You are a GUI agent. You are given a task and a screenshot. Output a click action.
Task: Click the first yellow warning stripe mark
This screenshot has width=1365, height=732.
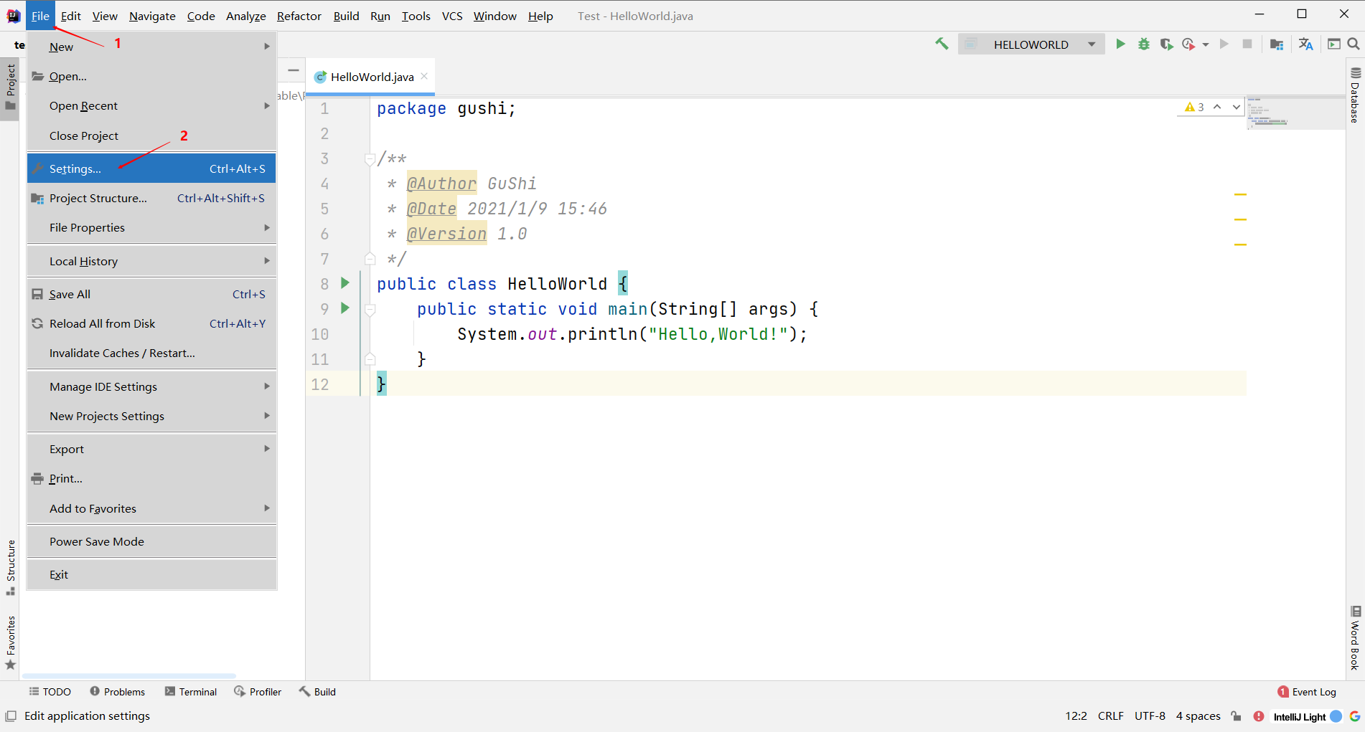[1240, 194]
